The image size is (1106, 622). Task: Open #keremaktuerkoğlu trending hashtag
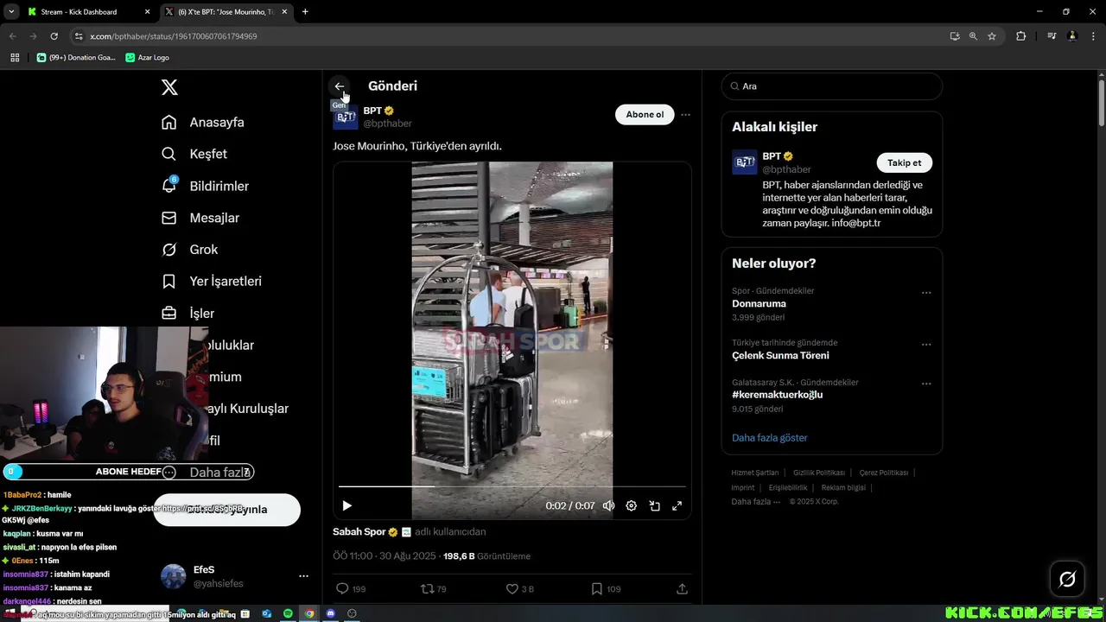click(777, 394)
